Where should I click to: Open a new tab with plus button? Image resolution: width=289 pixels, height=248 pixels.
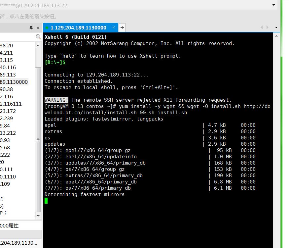pyautogui.click(x=122, y=27)
